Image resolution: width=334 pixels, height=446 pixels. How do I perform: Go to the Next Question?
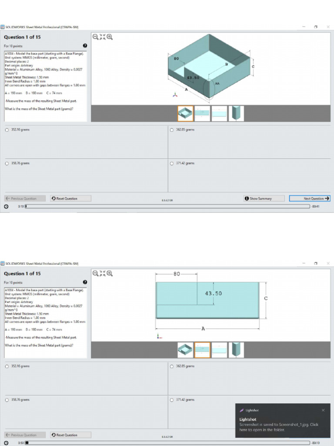click(x=310, y=199)
